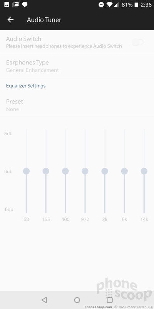
Task: Tap the Android home circle button
Action: [77, 300]
